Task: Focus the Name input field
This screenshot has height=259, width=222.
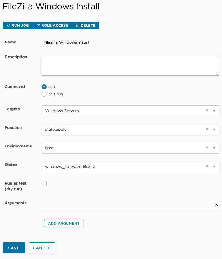Action: 130,42
